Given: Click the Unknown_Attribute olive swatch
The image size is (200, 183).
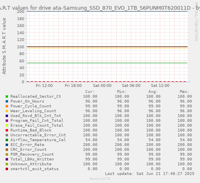Looking at the screenshot, I should click(x=7, y=164).
